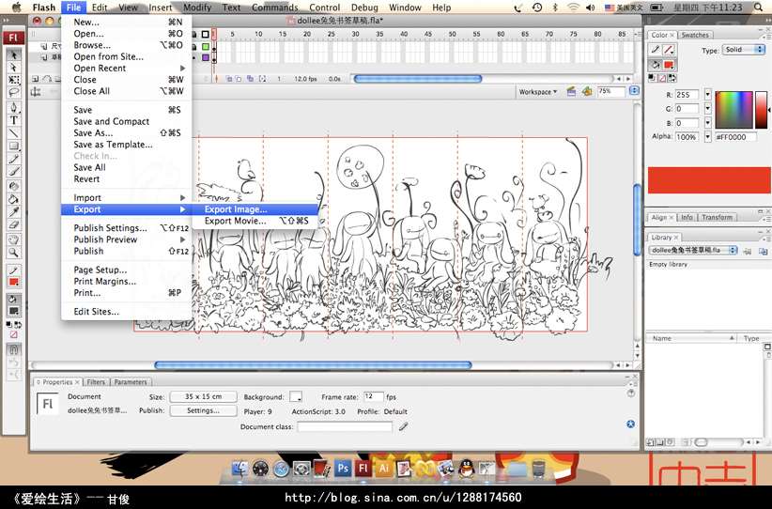The image size is (772, 509).
Task: Click Color panel Swap Colors button
Action: [672, 78]
